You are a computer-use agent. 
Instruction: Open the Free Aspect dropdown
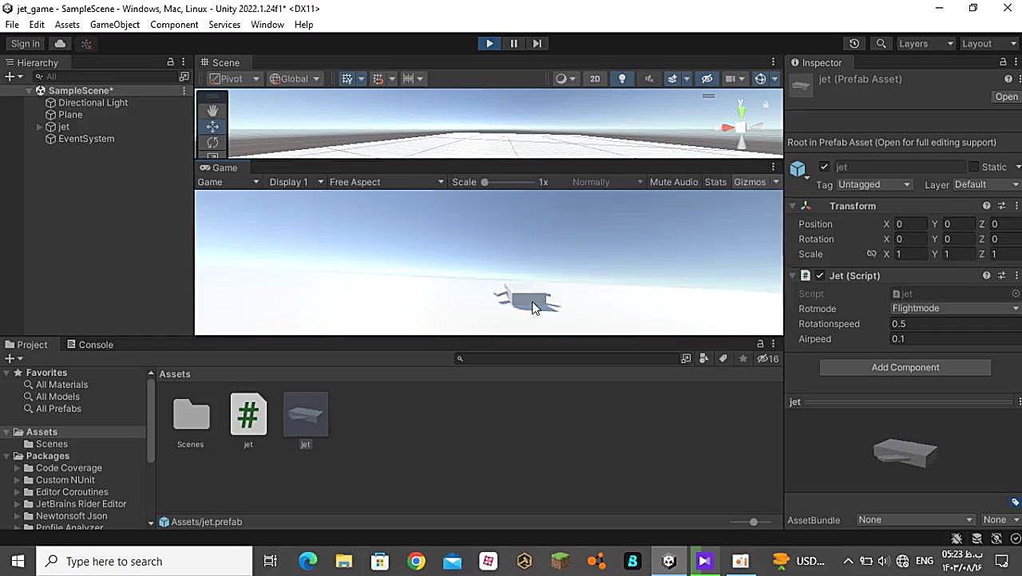tap(386, 182)
